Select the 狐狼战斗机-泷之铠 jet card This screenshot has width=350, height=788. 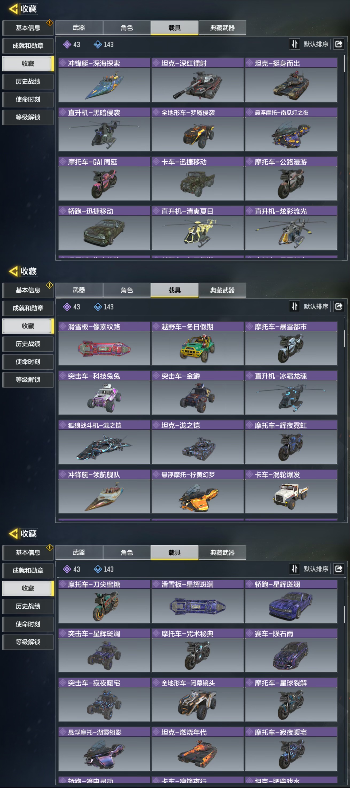click(104, 442)
